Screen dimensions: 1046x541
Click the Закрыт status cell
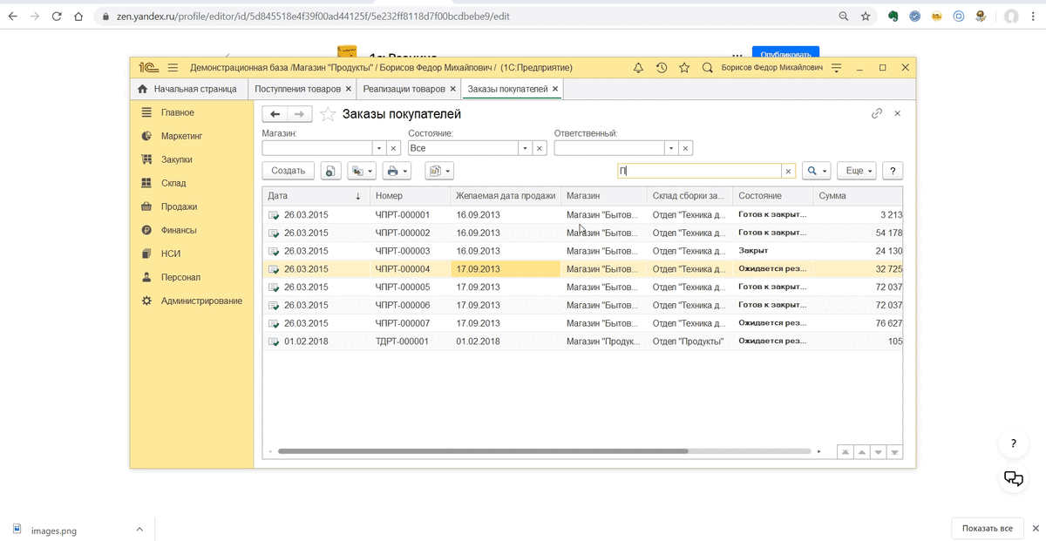771,251
